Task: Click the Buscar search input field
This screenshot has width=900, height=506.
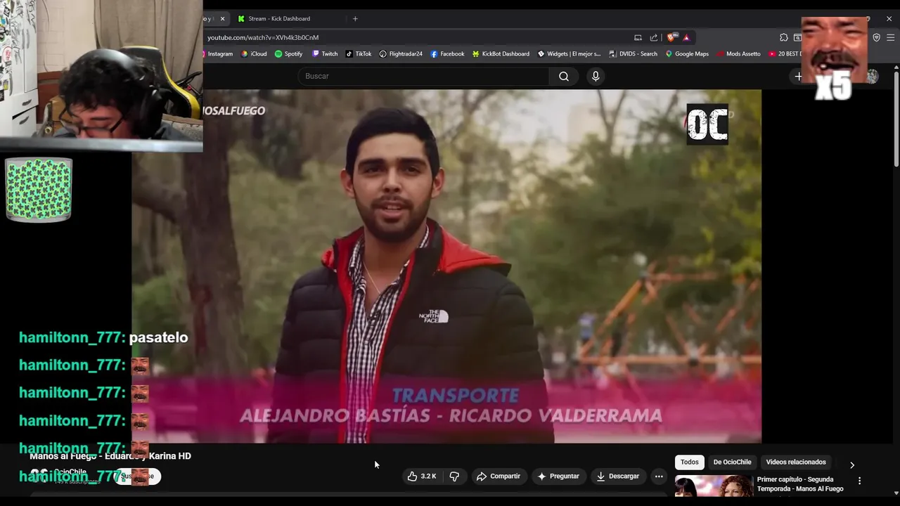Action: [424, 76]
